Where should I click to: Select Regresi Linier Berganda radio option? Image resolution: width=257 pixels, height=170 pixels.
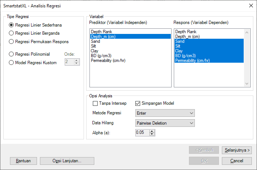pyautogui.click(x=11, y=33)
